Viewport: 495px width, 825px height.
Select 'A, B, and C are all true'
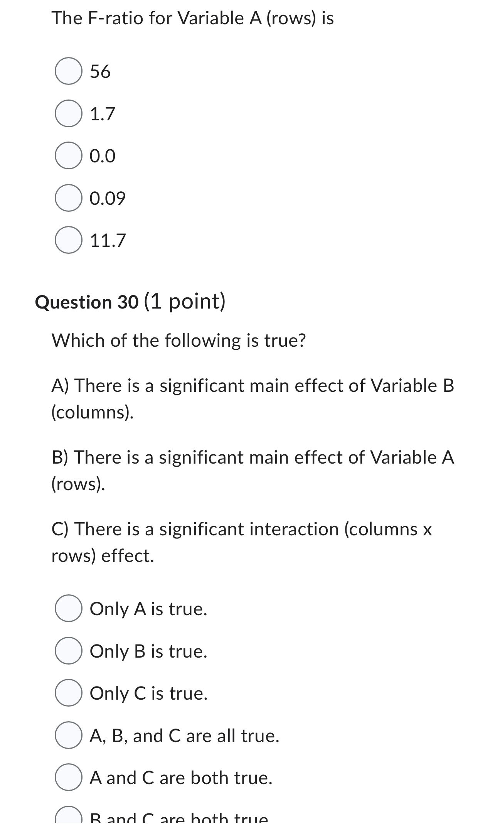(69, 736)
